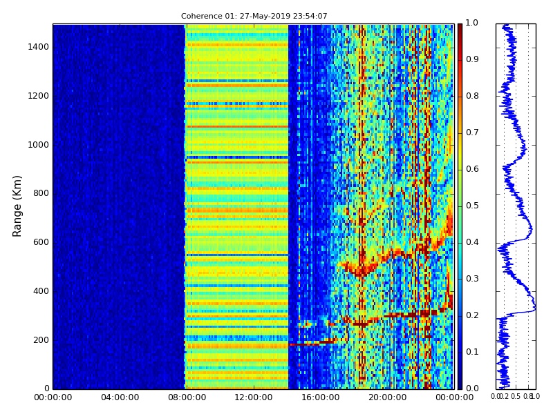Click the 1.0 colorbar tick label
The height and width of the screenshot is (414, 553).
click(x=472, y=23)
